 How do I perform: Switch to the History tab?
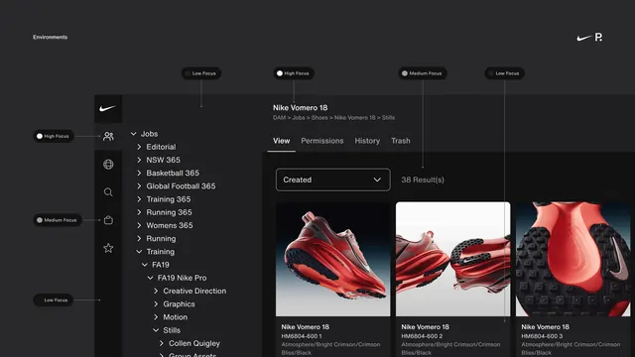click(367, 141)
